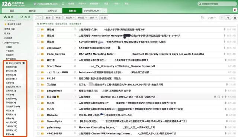238x137 pixels.
Task: Click envelope icon on gefei yang email
Action: pos(42,127)
